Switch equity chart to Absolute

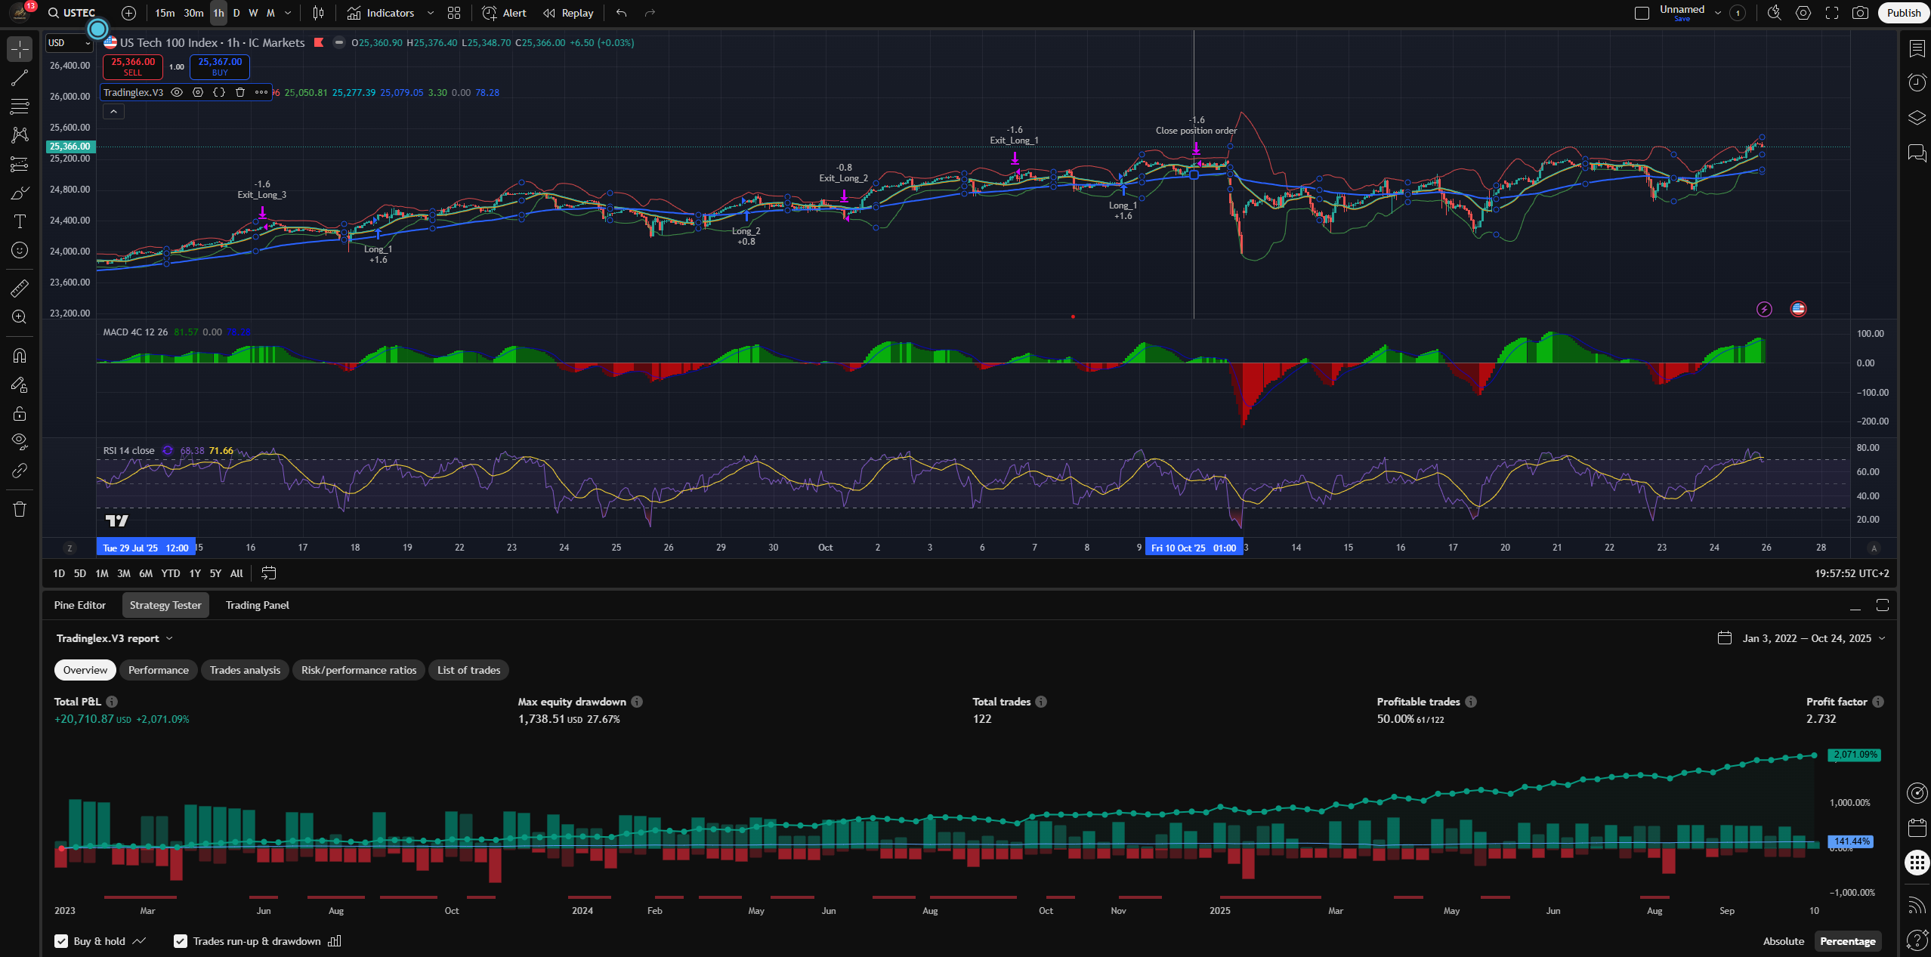tap(1783, 941)
